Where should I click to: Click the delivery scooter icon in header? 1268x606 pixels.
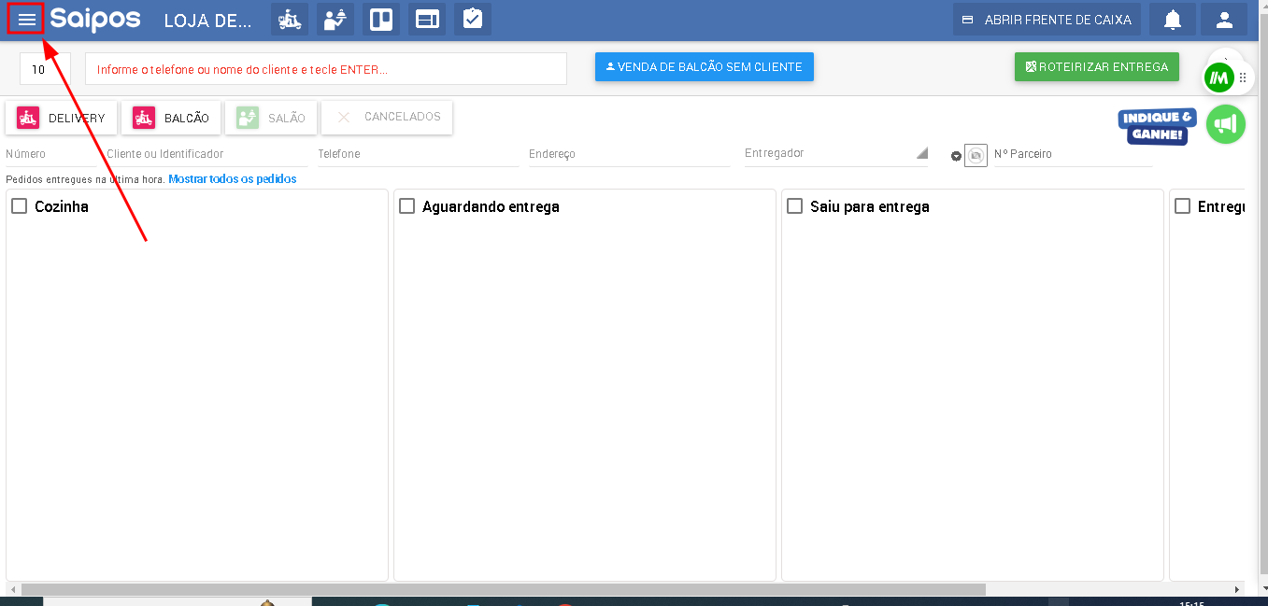290,20
